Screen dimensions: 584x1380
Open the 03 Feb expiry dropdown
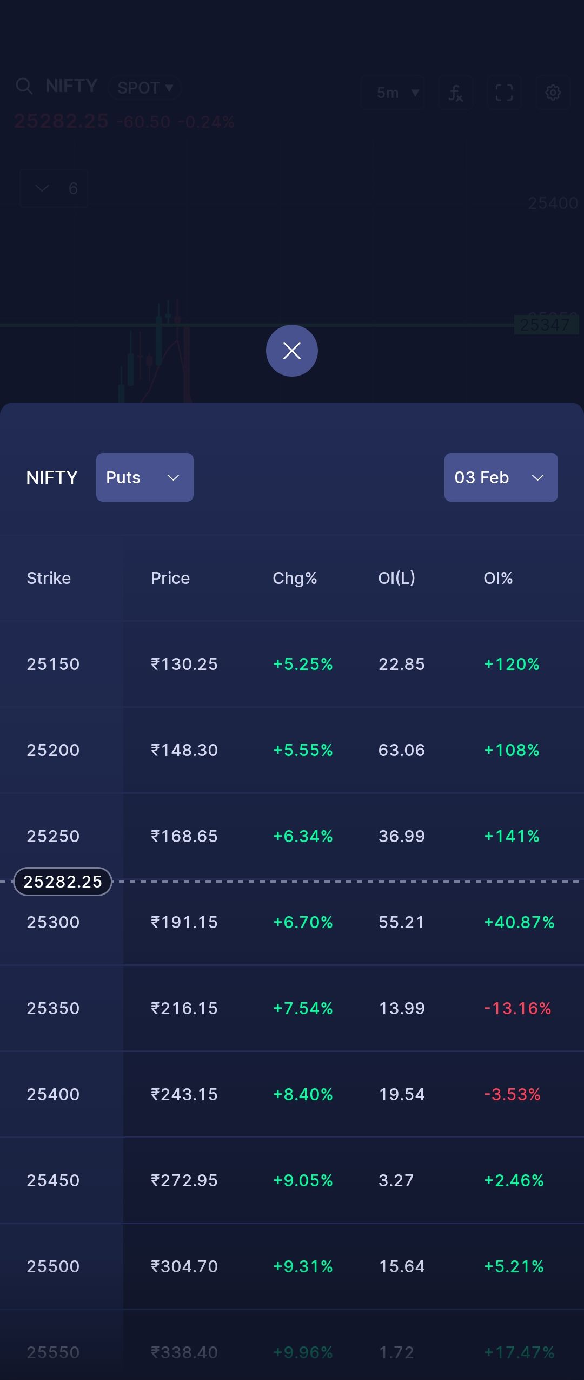pyautogui.click(x=501, y=477)
